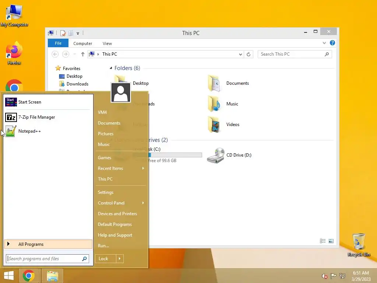377x283 pixels.
Task: Switch to Details view layout button
Action: click(x=323, y=241)
